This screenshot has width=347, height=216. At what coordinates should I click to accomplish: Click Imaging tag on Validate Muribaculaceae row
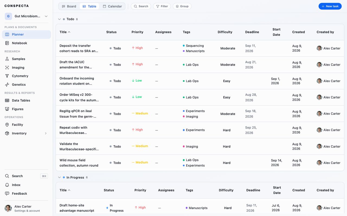(x=190, y=146)
